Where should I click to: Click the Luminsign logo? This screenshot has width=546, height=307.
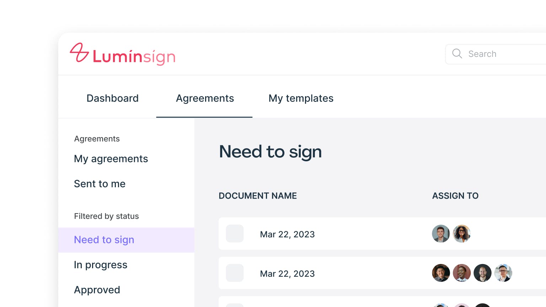pyautogui.click(x=123, y=54)
